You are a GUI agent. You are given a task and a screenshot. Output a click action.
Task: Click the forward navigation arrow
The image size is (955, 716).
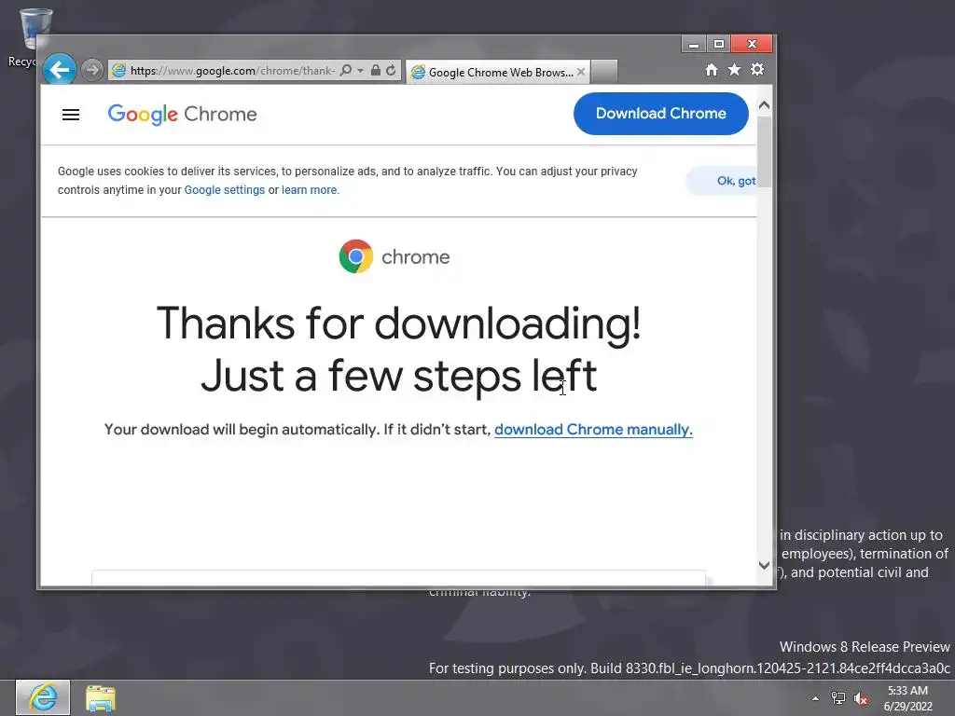(x=92, y=70)
